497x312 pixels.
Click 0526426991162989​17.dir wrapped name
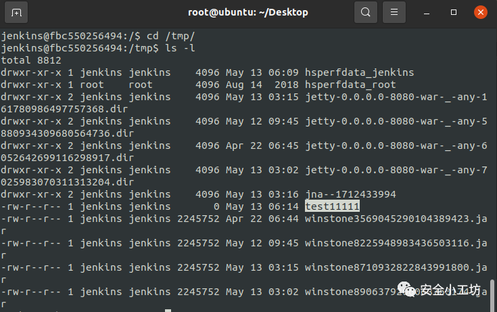[x=67, y=158]
